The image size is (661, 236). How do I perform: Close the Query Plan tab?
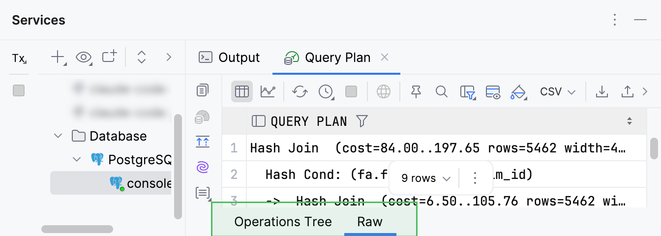pyautogui.click(x=385, y=58)
